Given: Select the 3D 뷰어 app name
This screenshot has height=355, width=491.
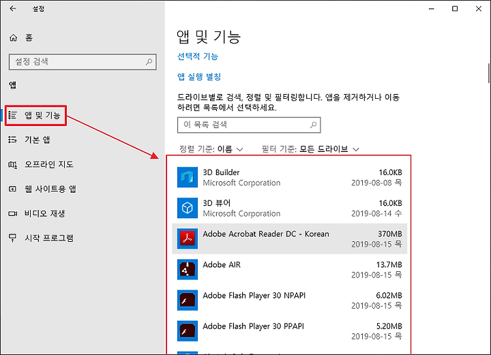Looking at the screenshot, I should tap(217, 203).
